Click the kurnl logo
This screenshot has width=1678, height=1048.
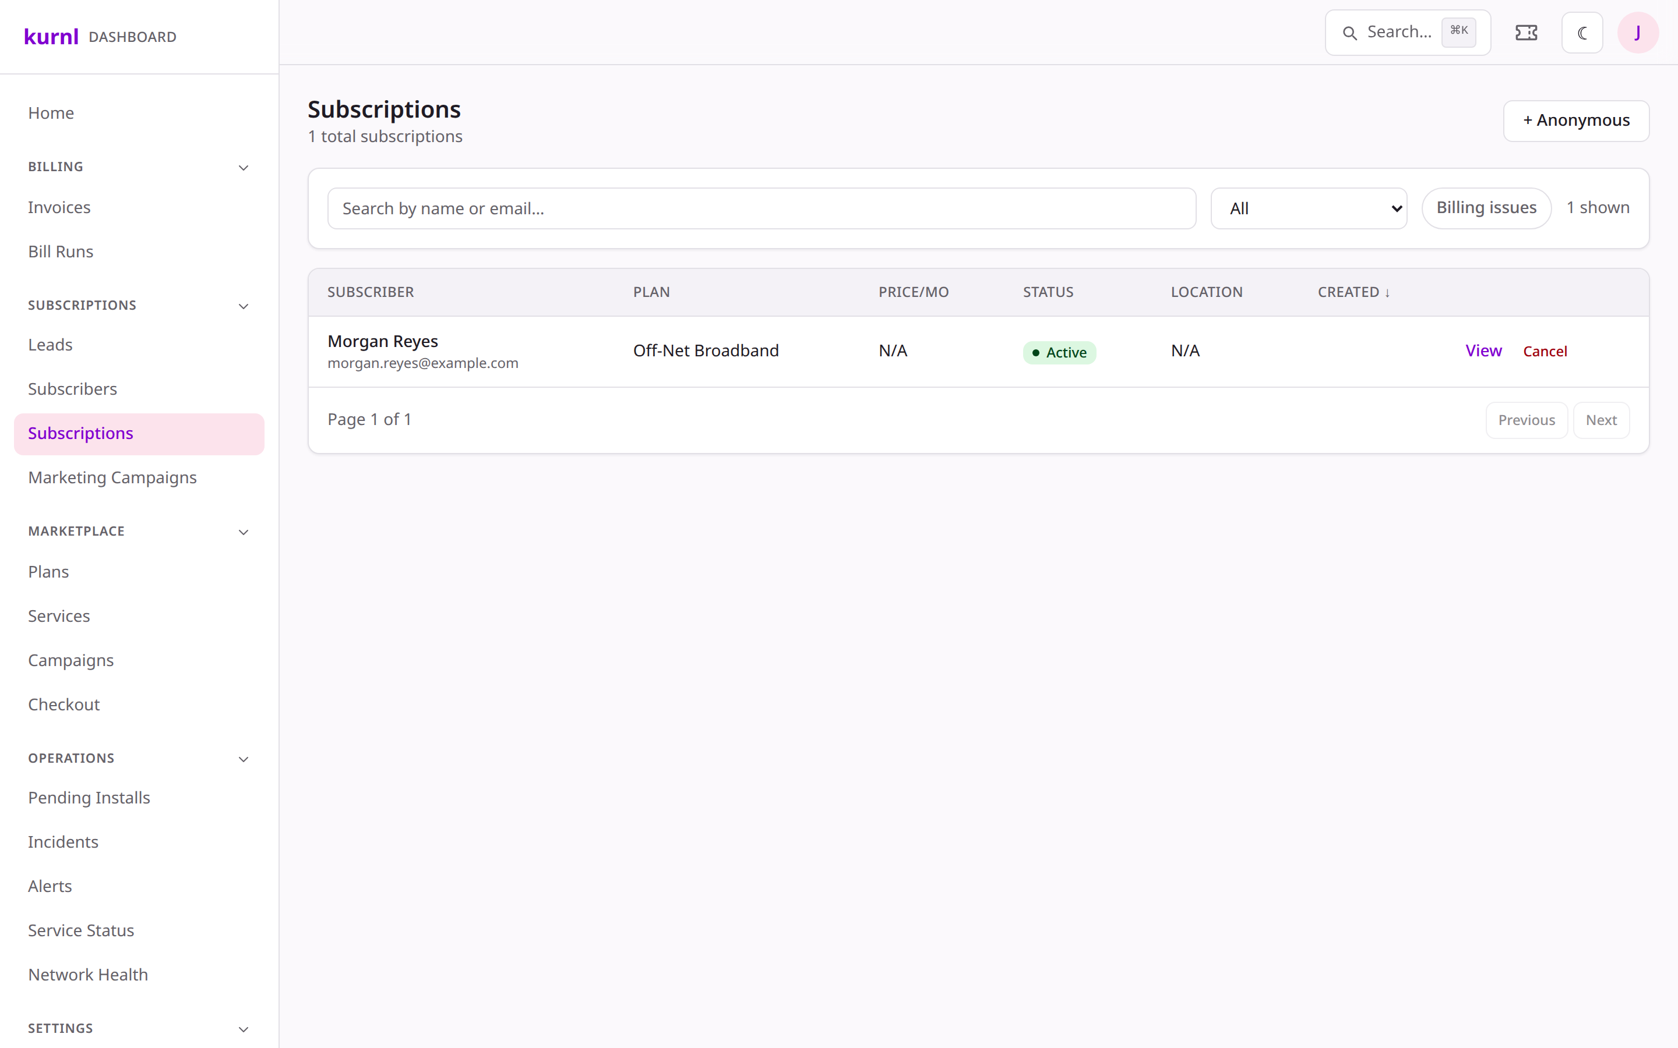point(51,36)
